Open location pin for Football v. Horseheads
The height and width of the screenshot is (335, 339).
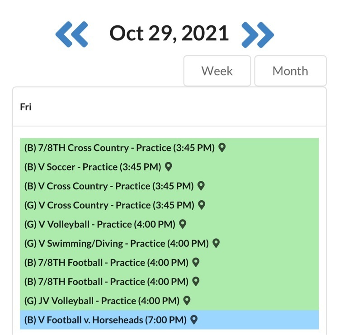coord(194,320)
